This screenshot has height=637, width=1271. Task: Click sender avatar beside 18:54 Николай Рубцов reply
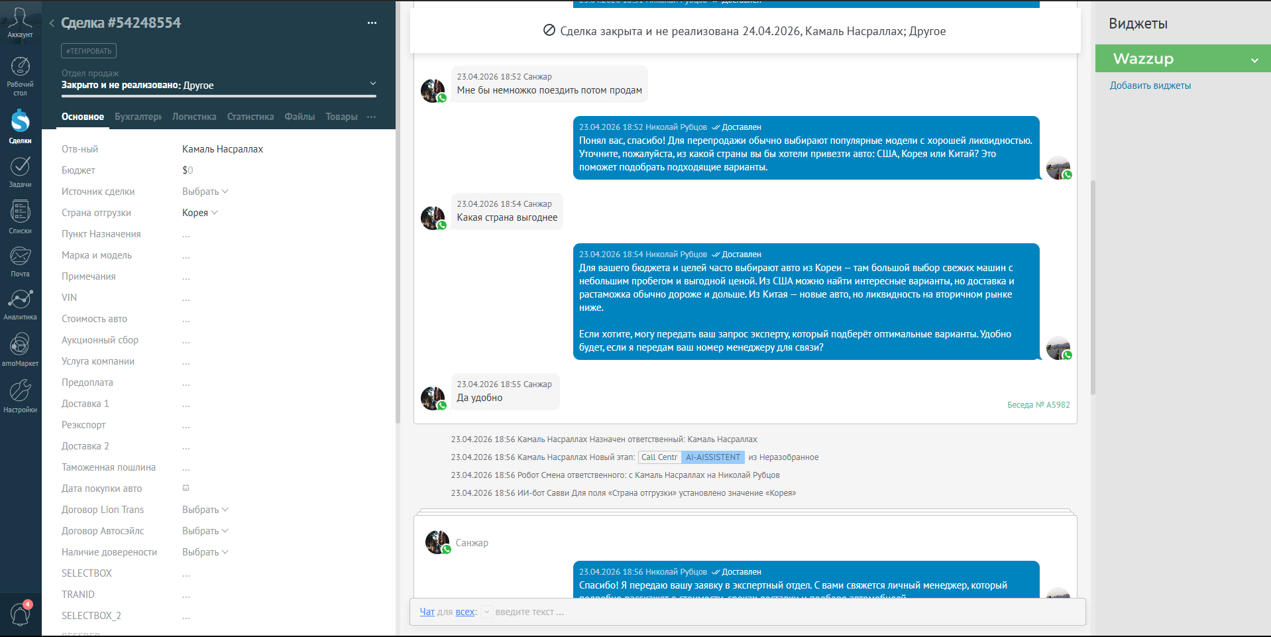tap(1059, 348)
